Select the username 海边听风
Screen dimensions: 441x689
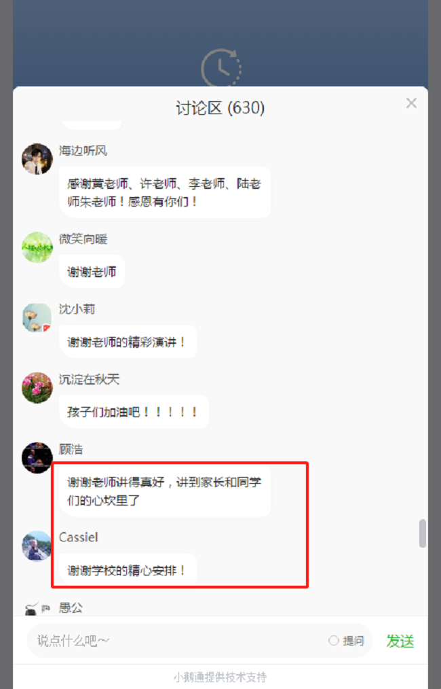[83, 151]
